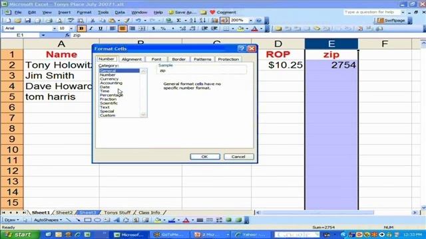426x239 pixels.
Task: Switch to the Patterns tab
Action: 202,59
